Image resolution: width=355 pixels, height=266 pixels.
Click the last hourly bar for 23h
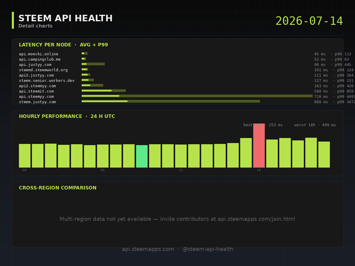324,155
